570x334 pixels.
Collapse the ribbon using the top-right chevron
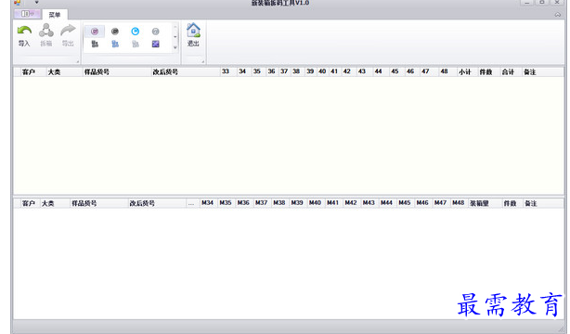[558, 15]
